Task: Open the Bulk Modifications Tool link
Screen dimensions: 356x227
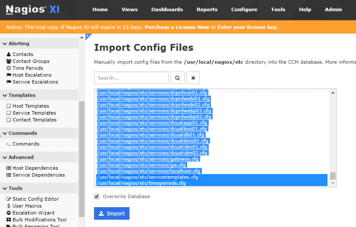Action: (40, 219)
